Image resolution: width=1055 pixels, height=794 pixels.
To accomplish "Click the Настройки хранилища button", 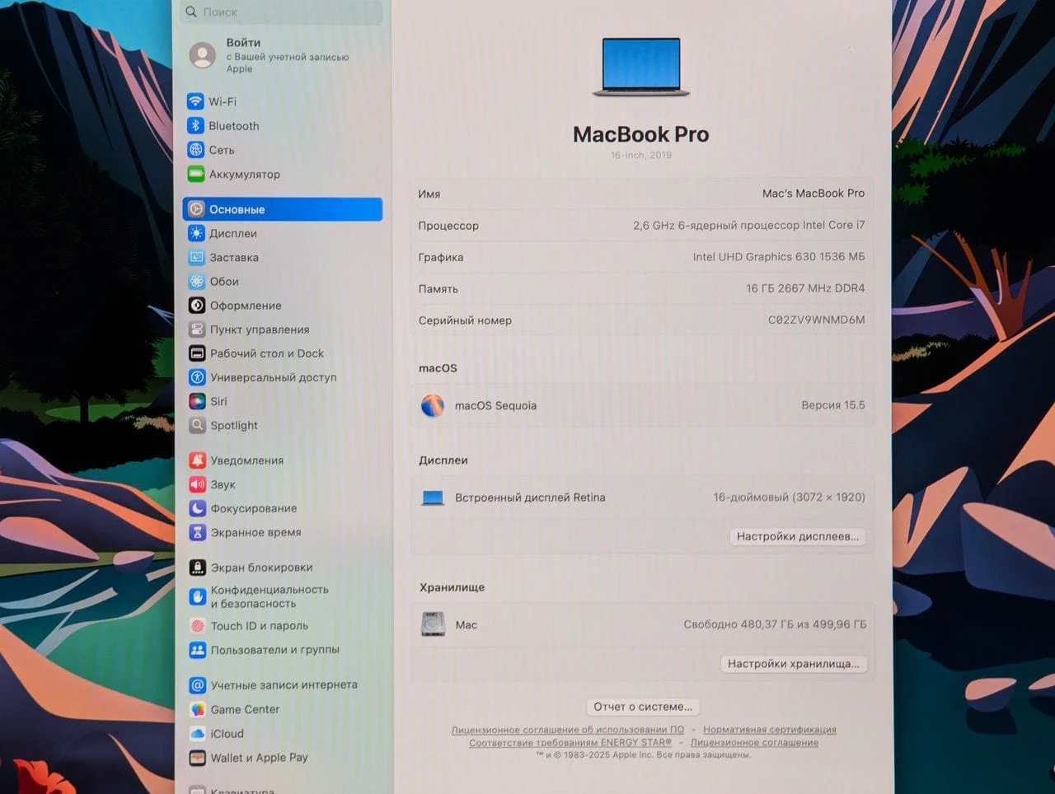I will [x=793, y=664].
